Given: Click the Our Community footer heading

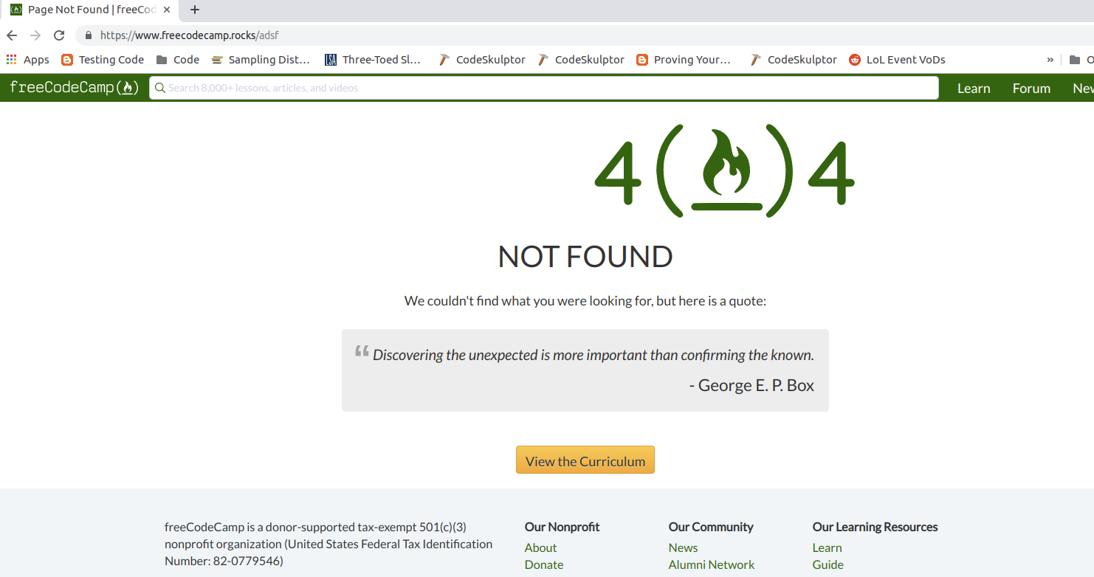Looking at the screenshot, I should tap(711, 527).
